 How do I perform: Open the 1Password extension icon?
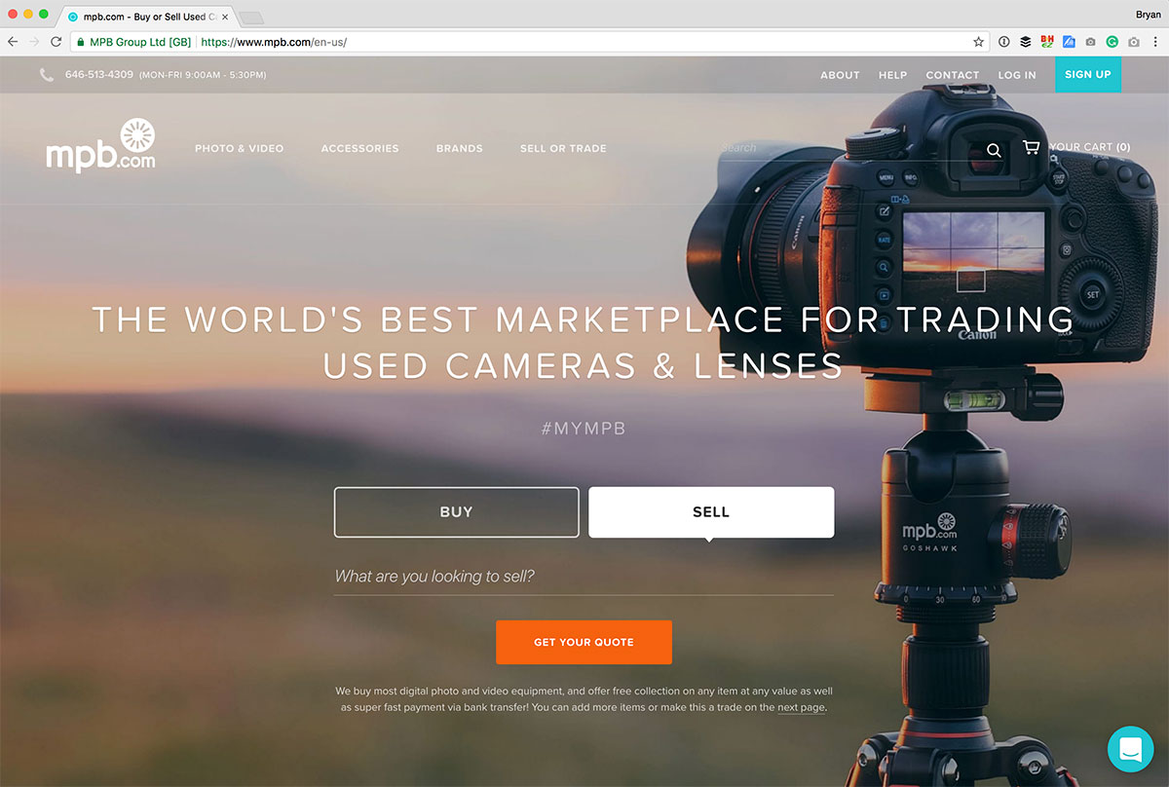pyautogui.click(x=1004, y=42)
